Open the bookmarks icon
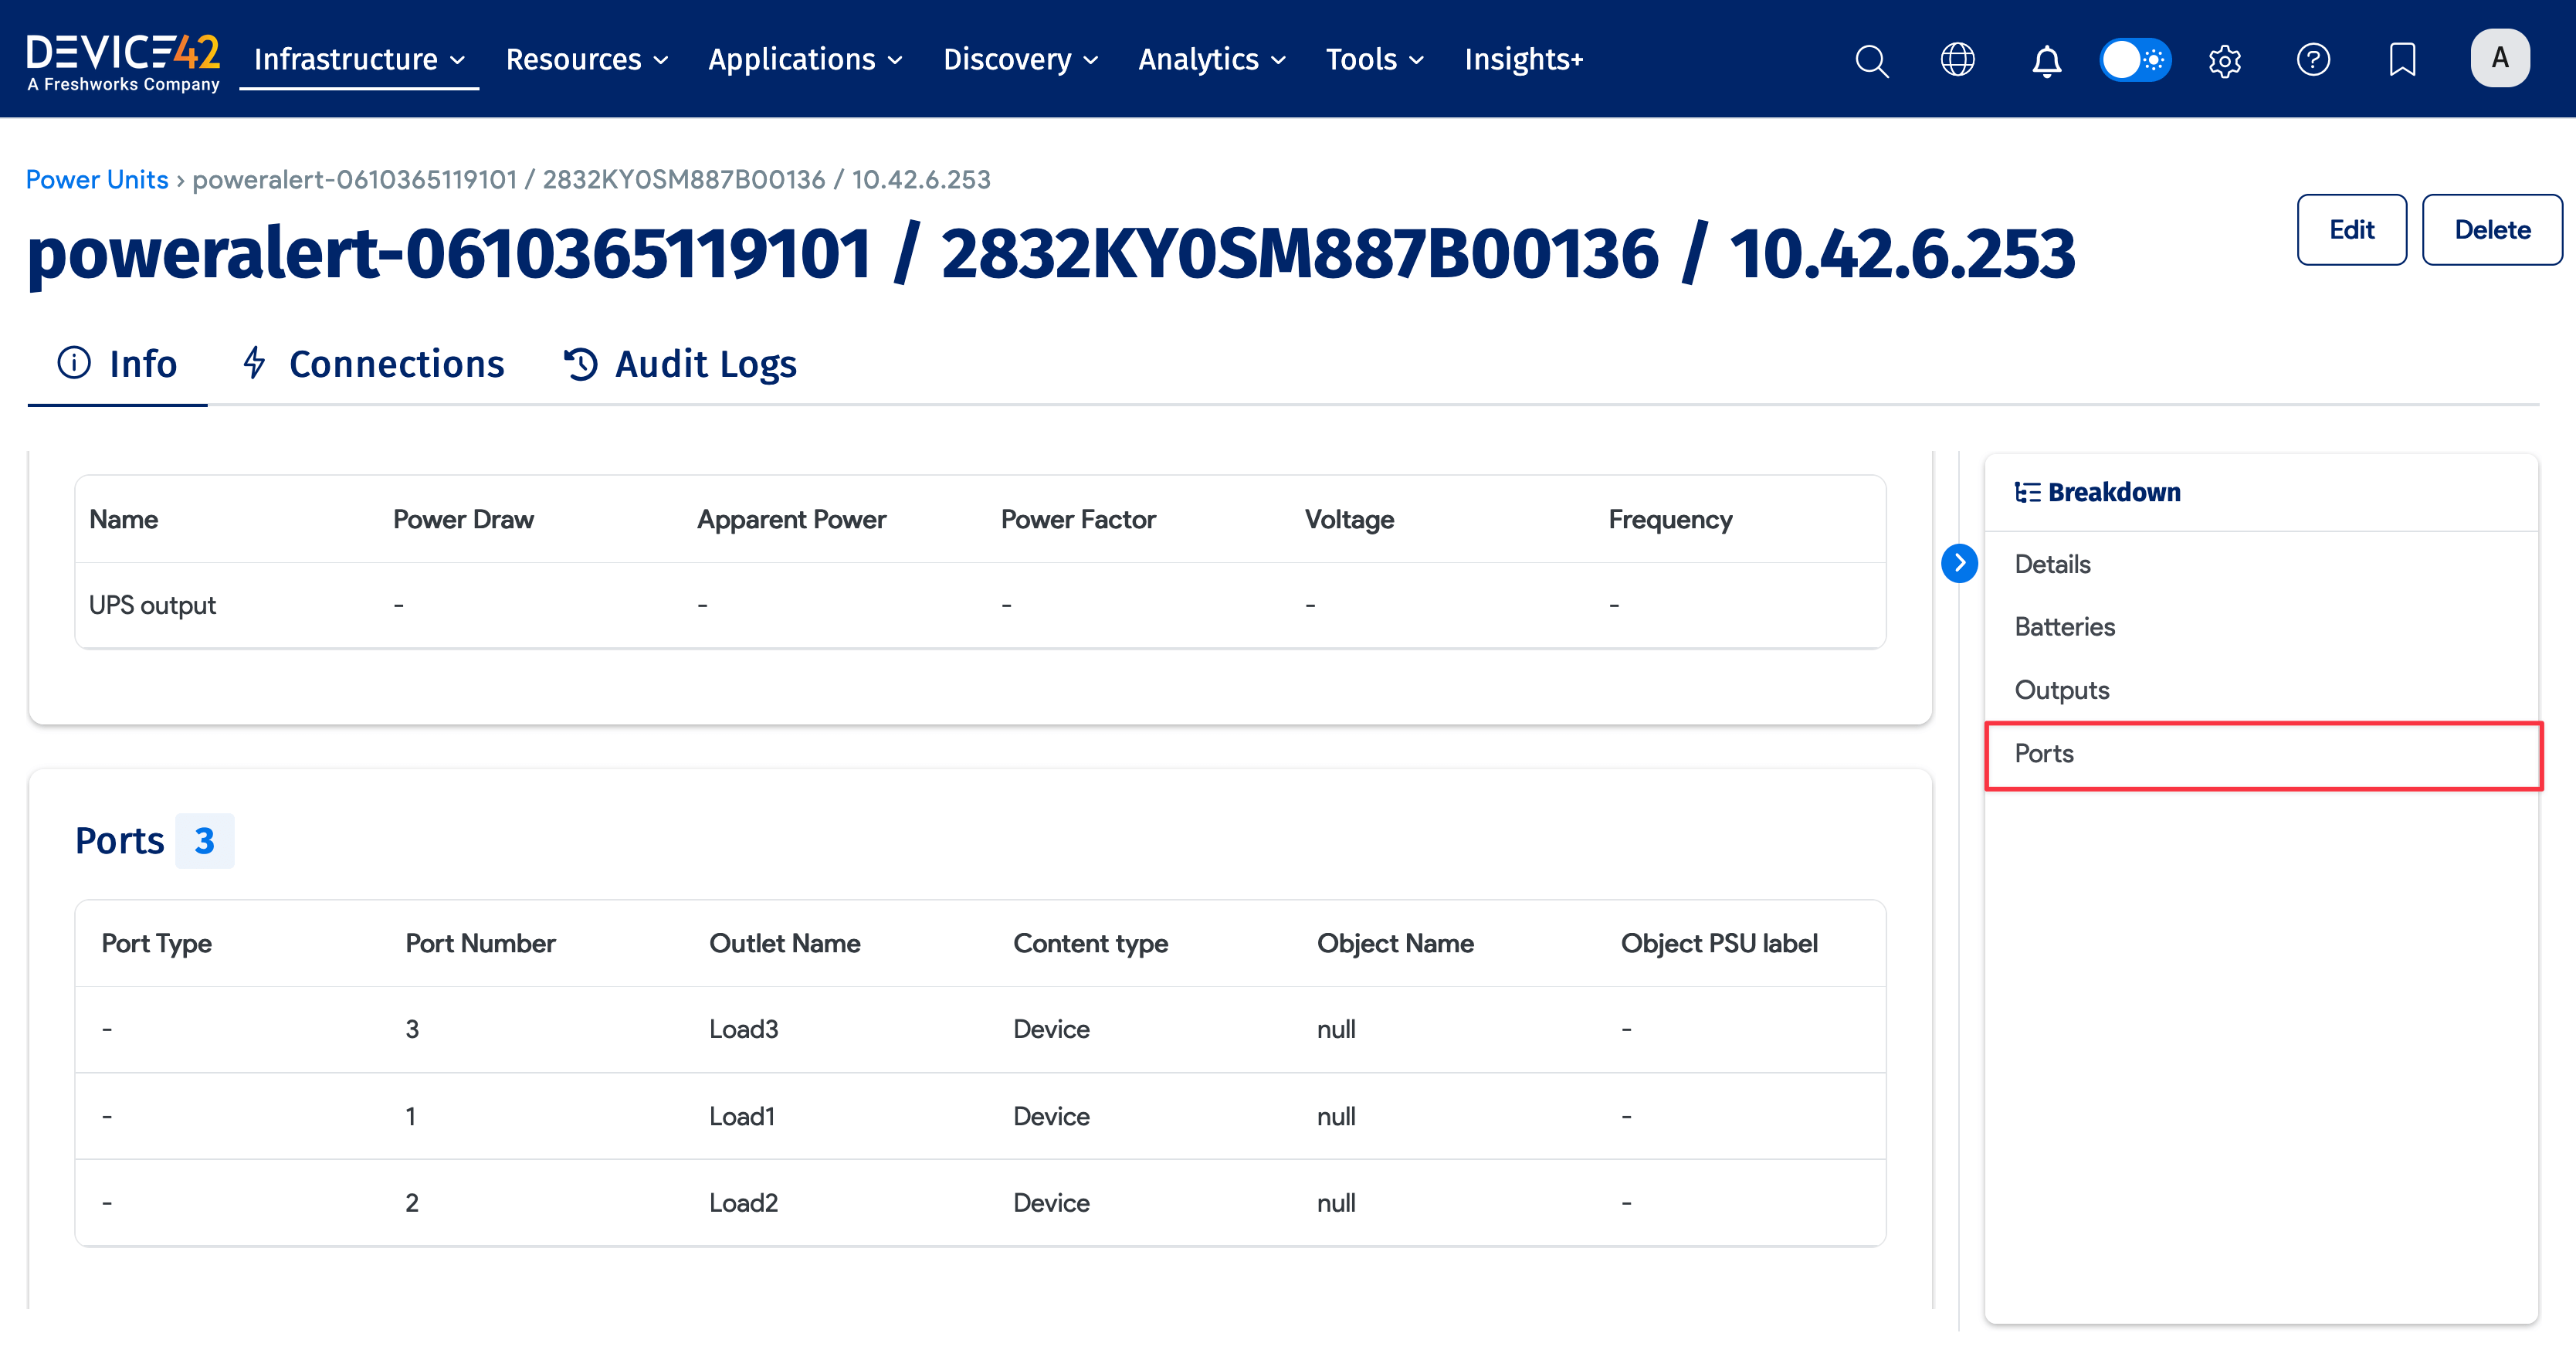Screen dimensions: 2576x1350 tap(2402, 60)
